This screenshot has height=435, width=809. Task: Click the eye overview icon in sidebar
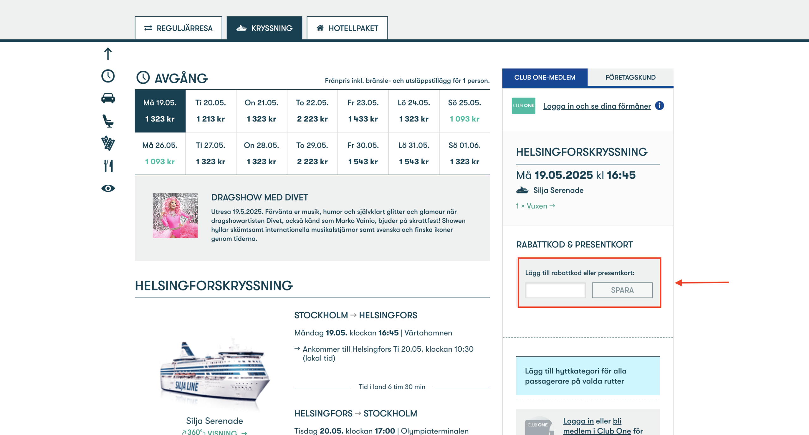click(x=108, y=188)
